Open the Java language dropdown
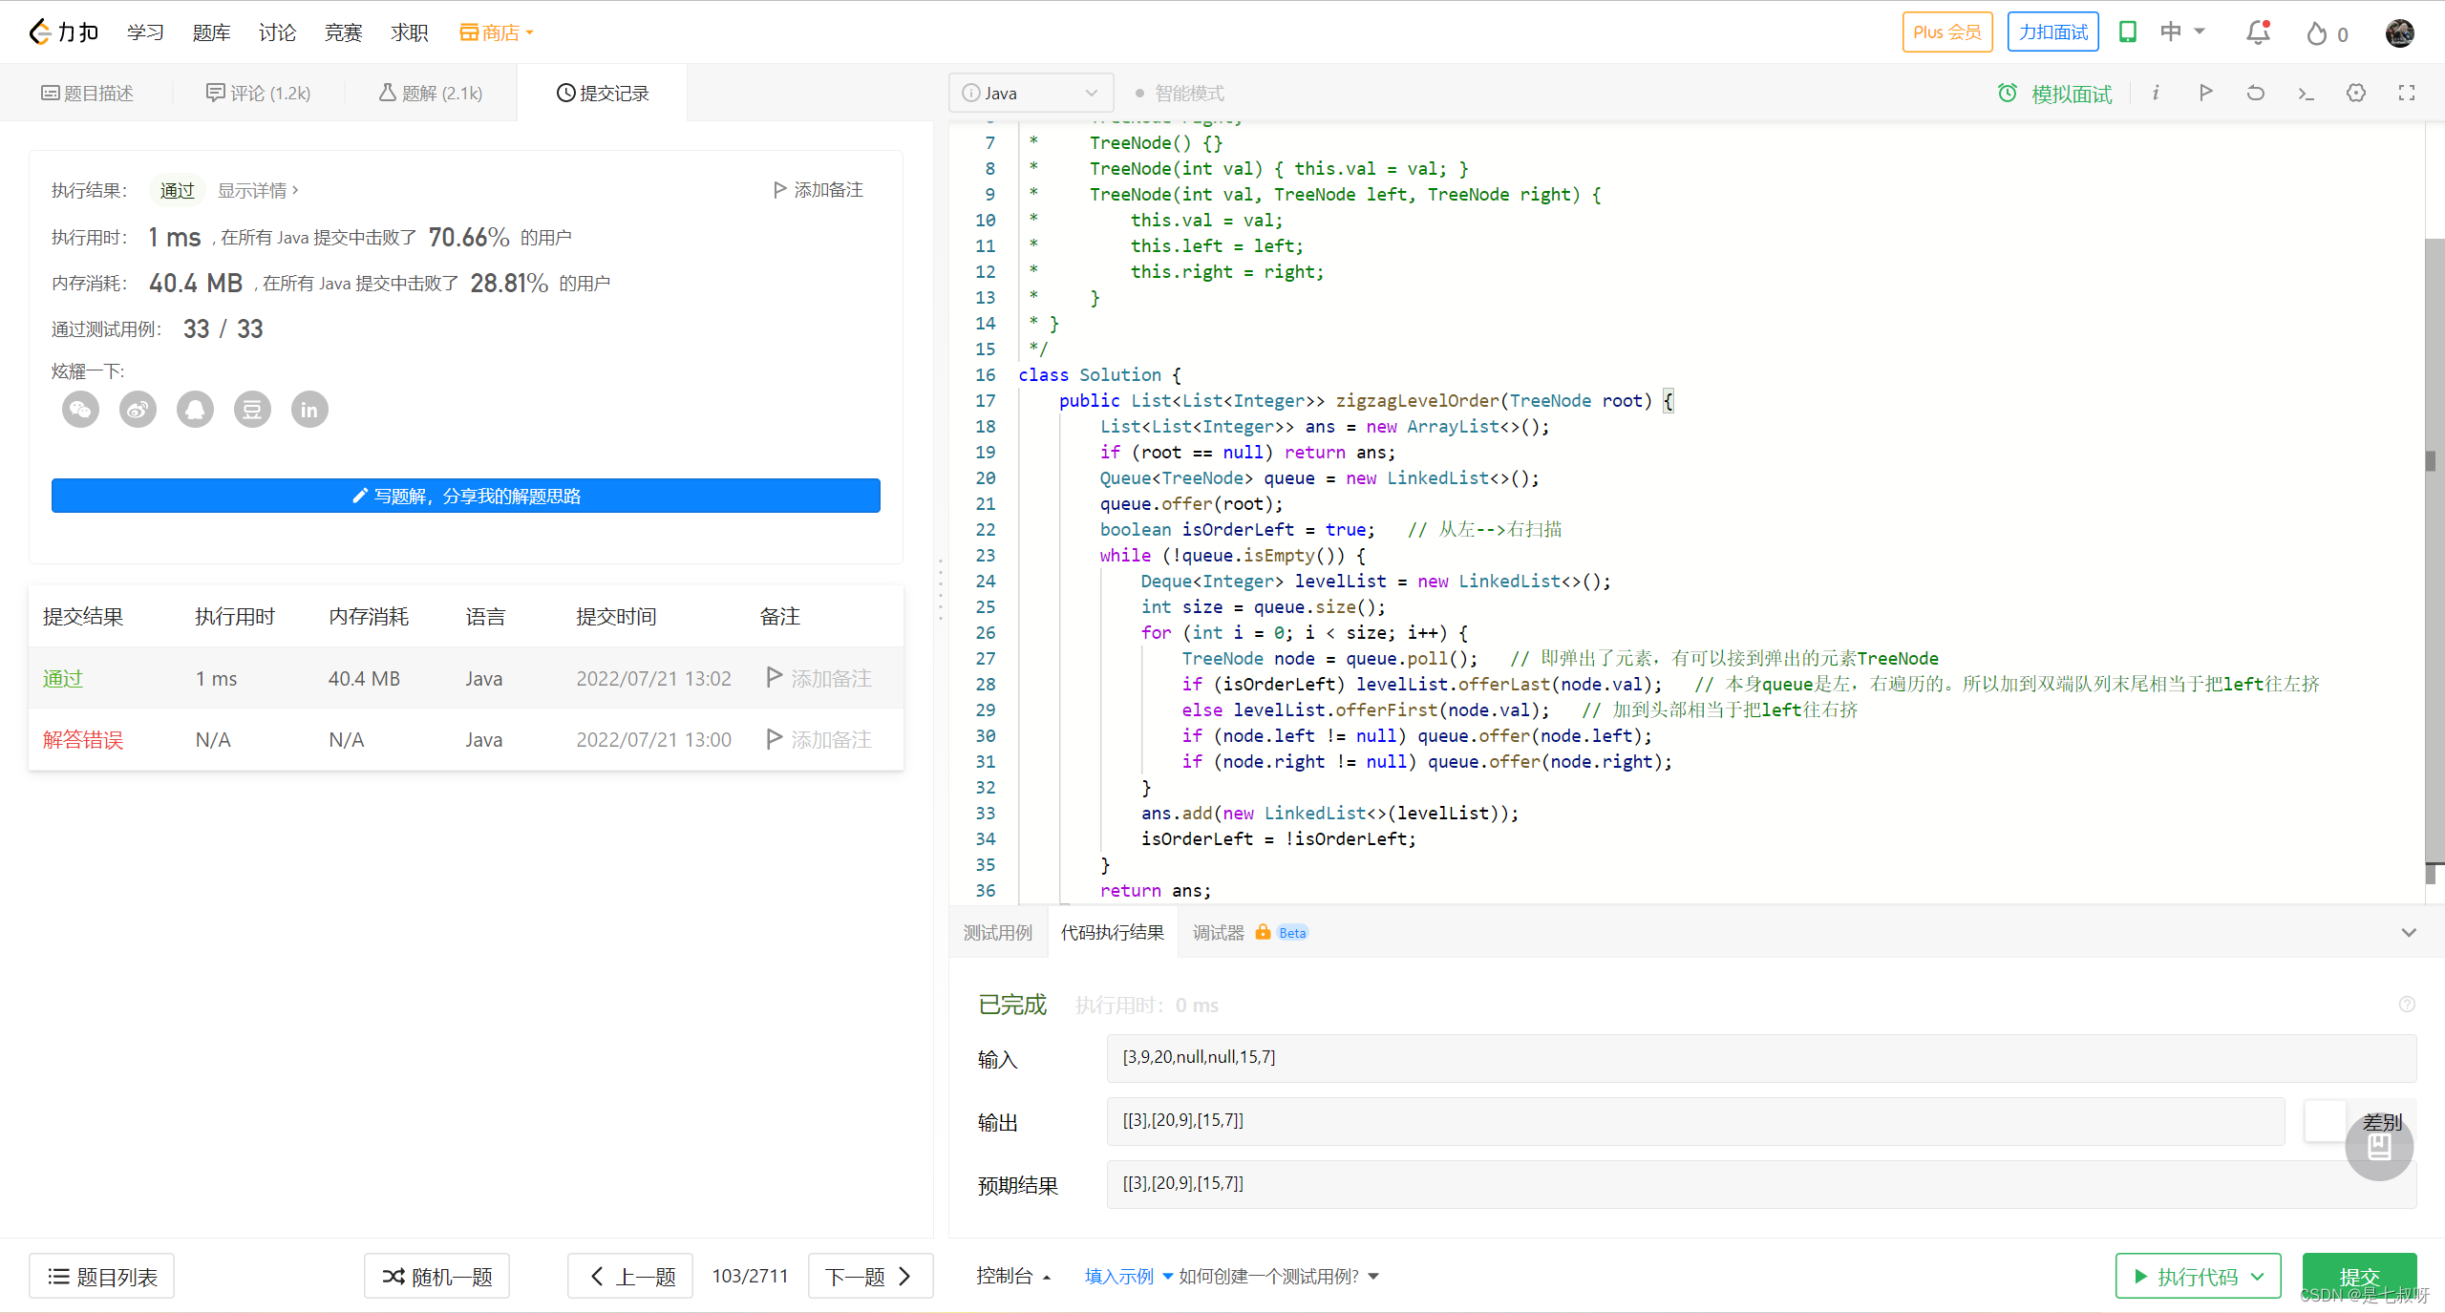The height and width of the screenshot is (1313, 2445). click(1031, 93)
